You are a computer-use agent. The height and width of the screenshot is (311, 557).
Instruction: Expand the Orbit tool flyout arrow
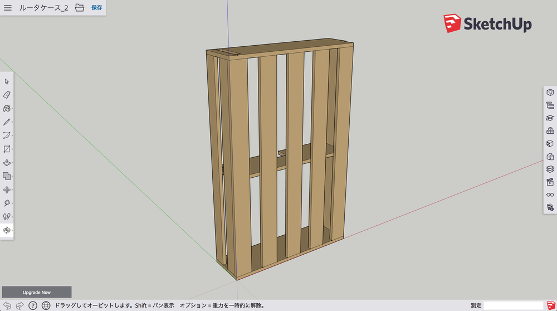pos(12,230)
